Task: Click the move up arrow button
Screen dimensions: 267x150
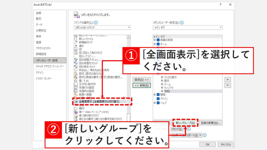Action: click(228, 79)
